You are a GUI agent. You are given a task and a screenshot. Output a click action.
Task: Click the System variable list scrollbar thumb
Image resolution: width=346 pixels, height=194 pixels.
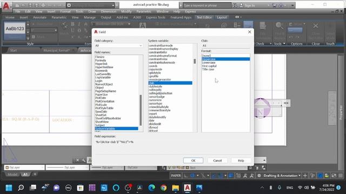coord(195,61)
